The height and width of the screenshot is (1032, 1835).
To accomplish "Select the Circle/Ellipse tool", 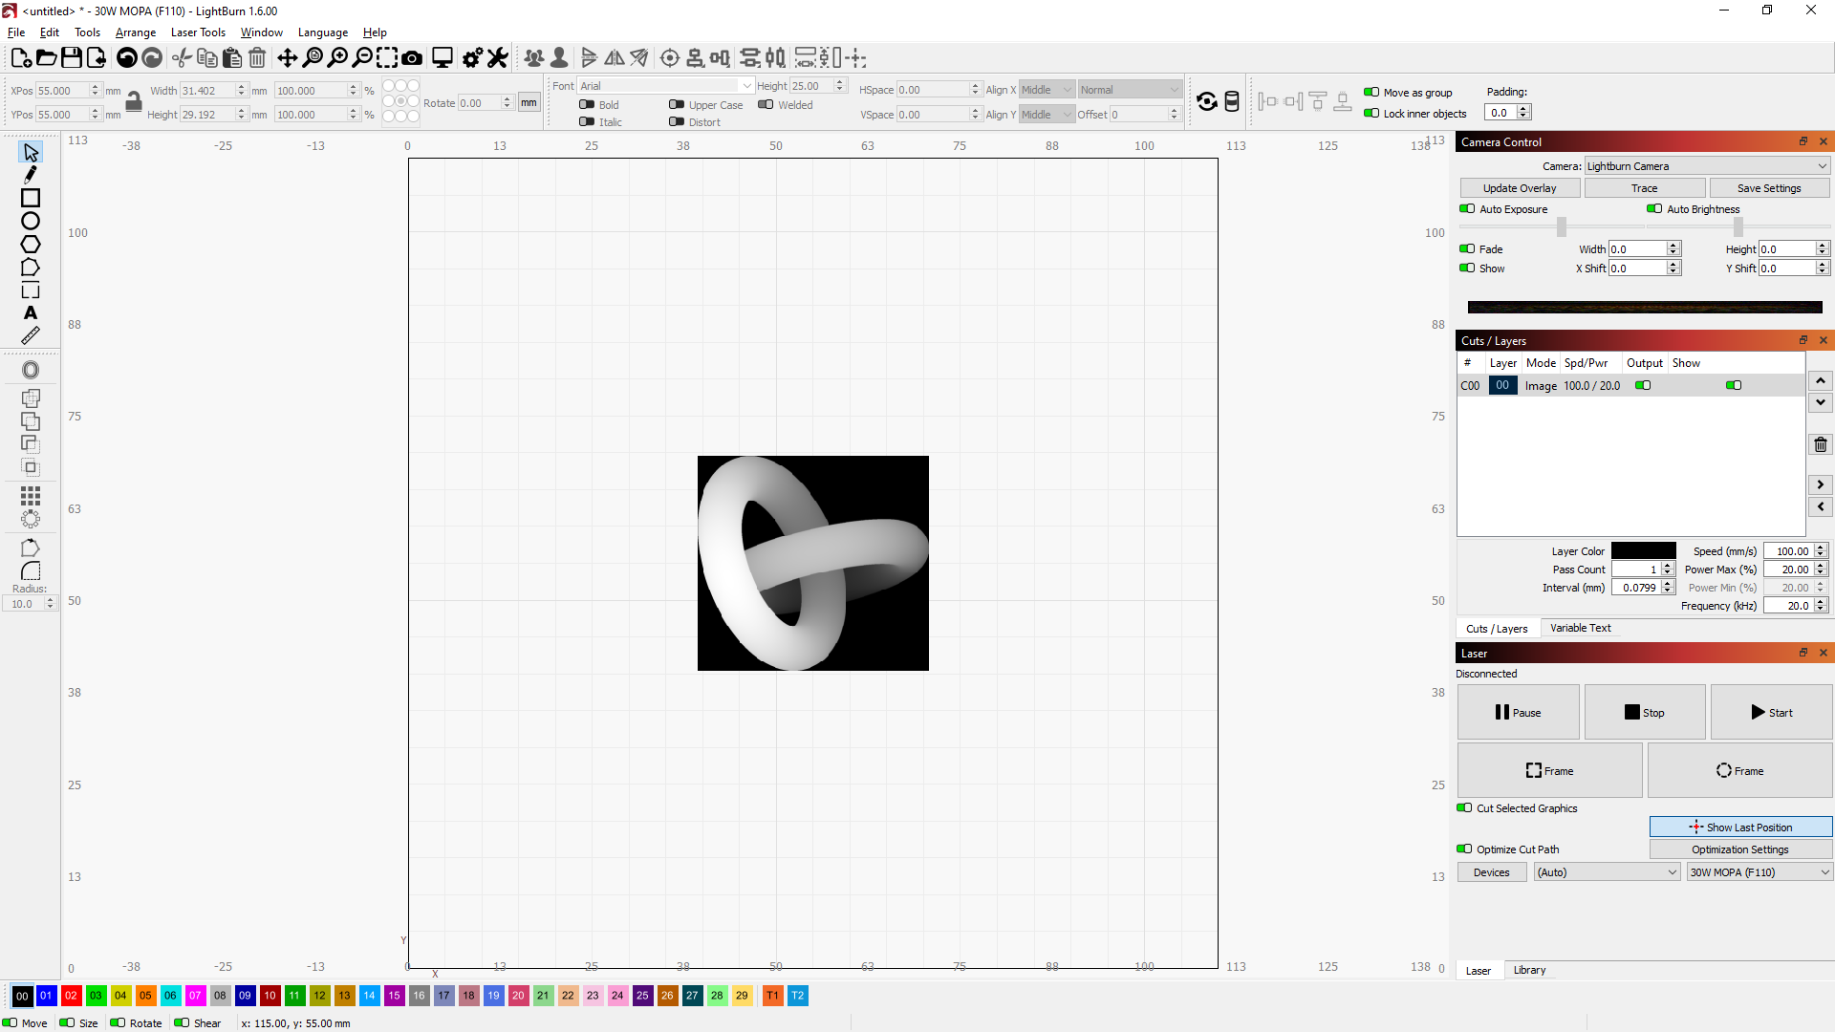I will click(31, 221).
